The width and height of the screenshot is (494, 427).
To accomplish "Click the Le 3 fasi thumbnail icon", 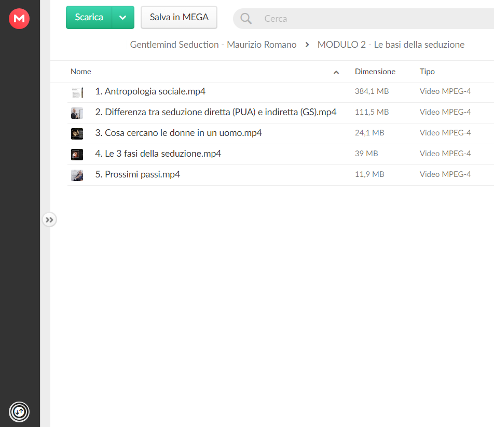I will [x=77, y=155].
